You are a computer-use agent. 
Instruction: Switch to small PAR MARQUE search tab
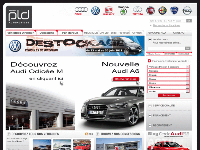(184, 54)
